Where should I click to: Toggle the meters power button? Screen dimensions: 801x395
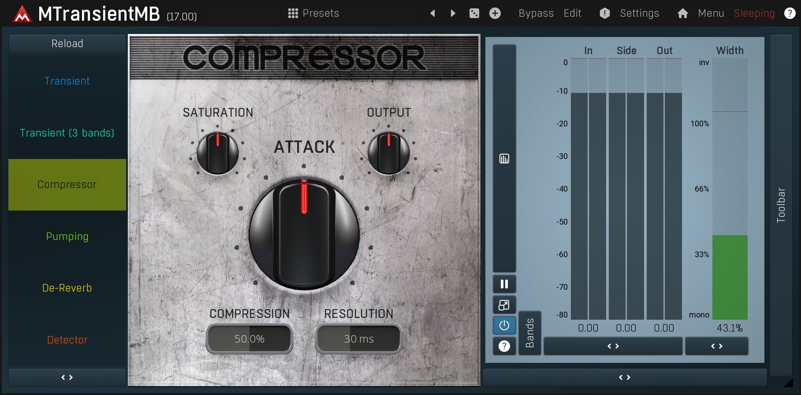click(x=504, y=325)
